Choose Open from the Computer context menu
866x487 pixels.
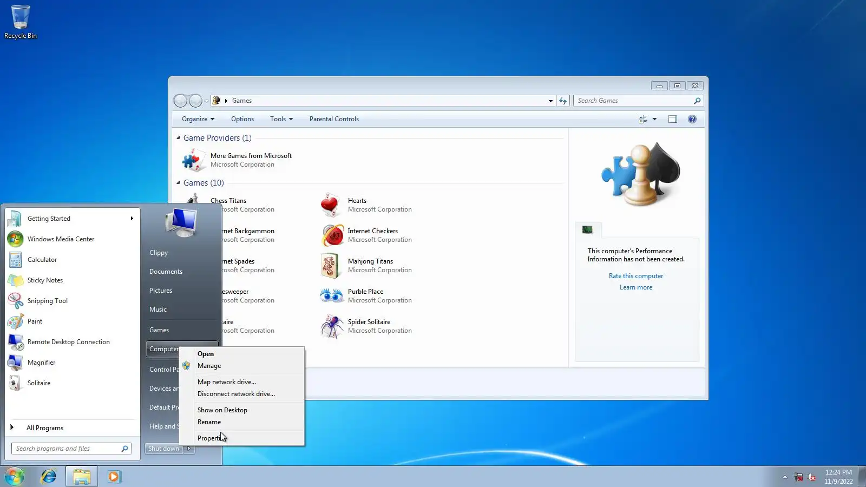click(x=241, y=354)
